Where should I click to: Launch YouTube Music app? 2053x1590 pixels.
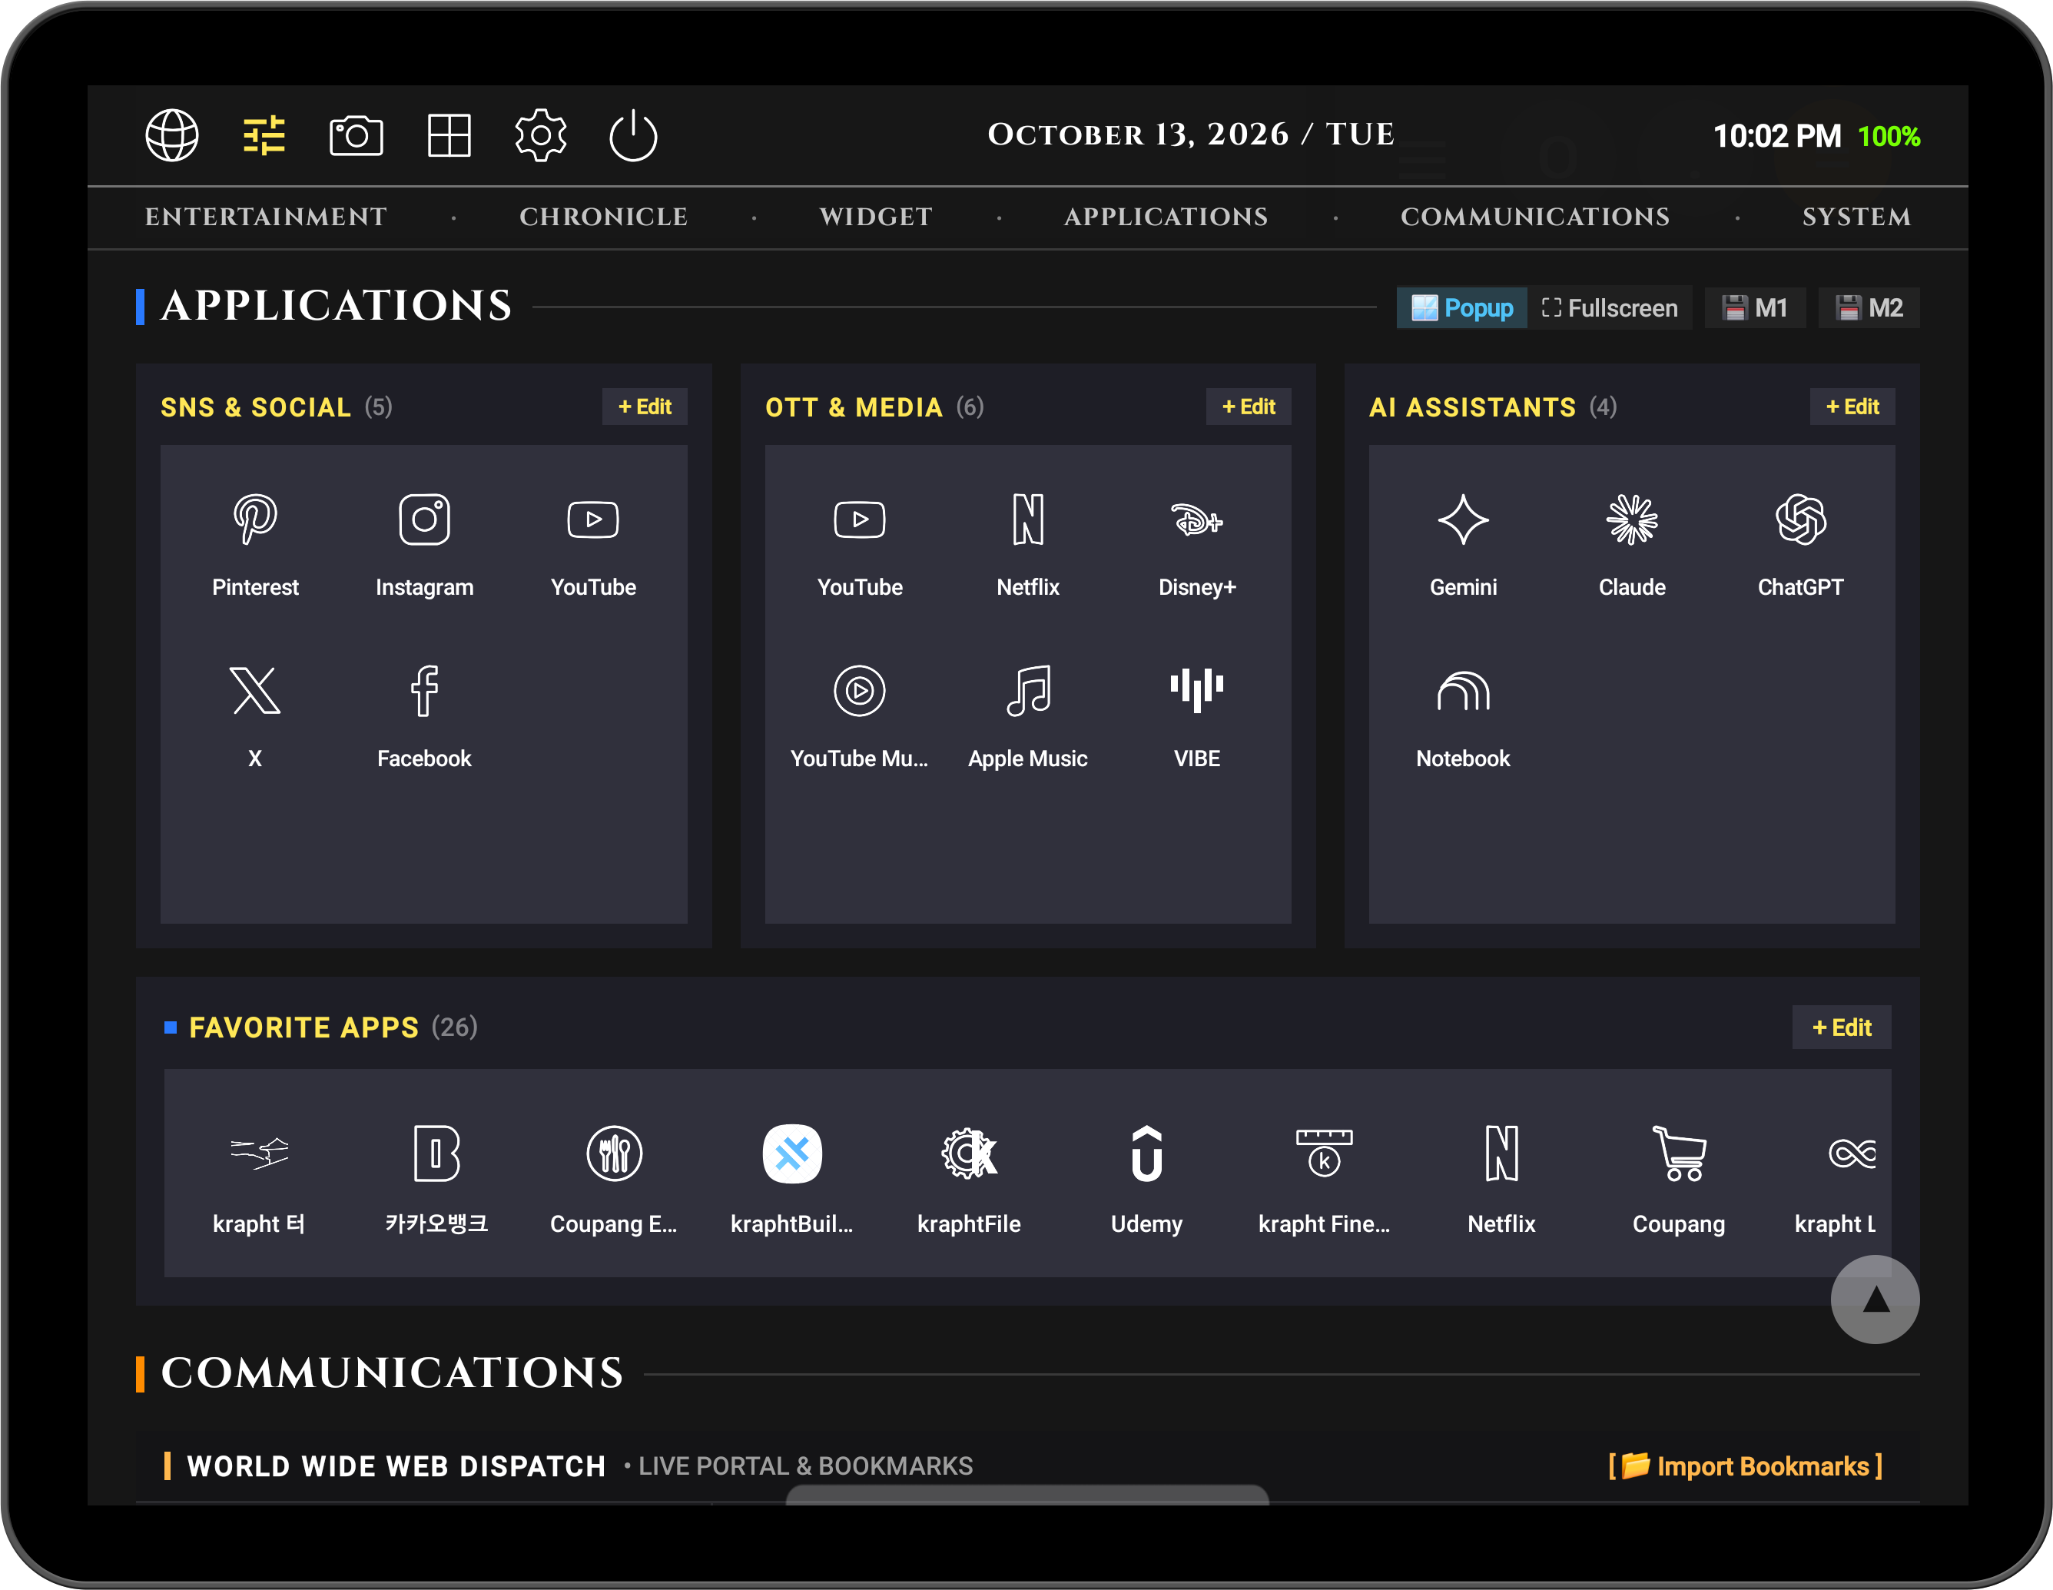click(859, 716)
